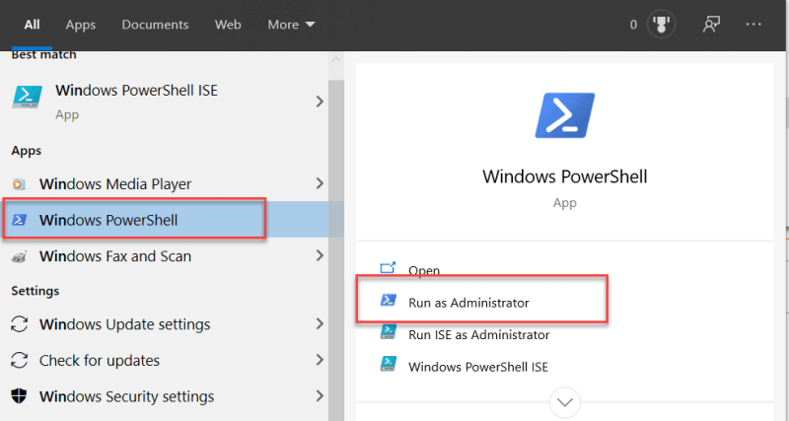Open Windows Security settings result
789x421 pixels.
point(165,396)
